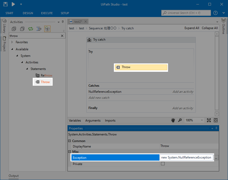The image size is (228, 180).
Task: Navigate to Sequence: 処理〇〇 breadcrumb
Action: pos(103,28)
